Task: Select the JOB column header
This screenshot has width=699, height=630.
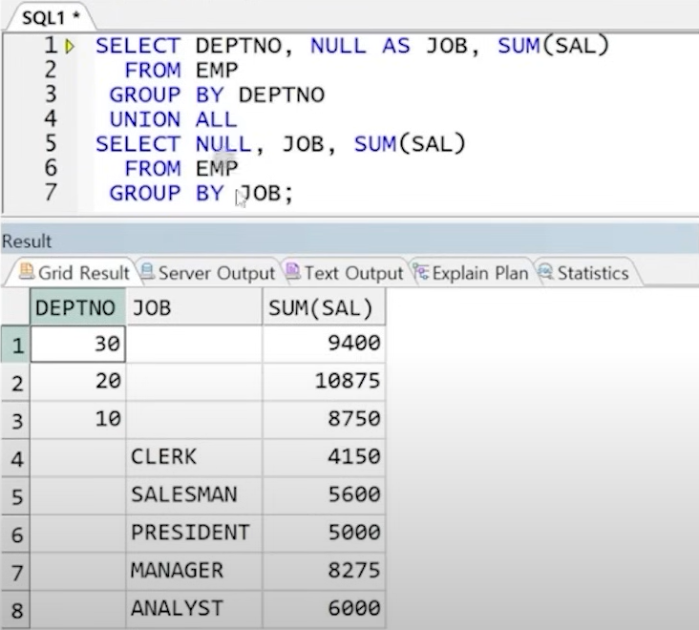Action: click(x=195, y=307)
